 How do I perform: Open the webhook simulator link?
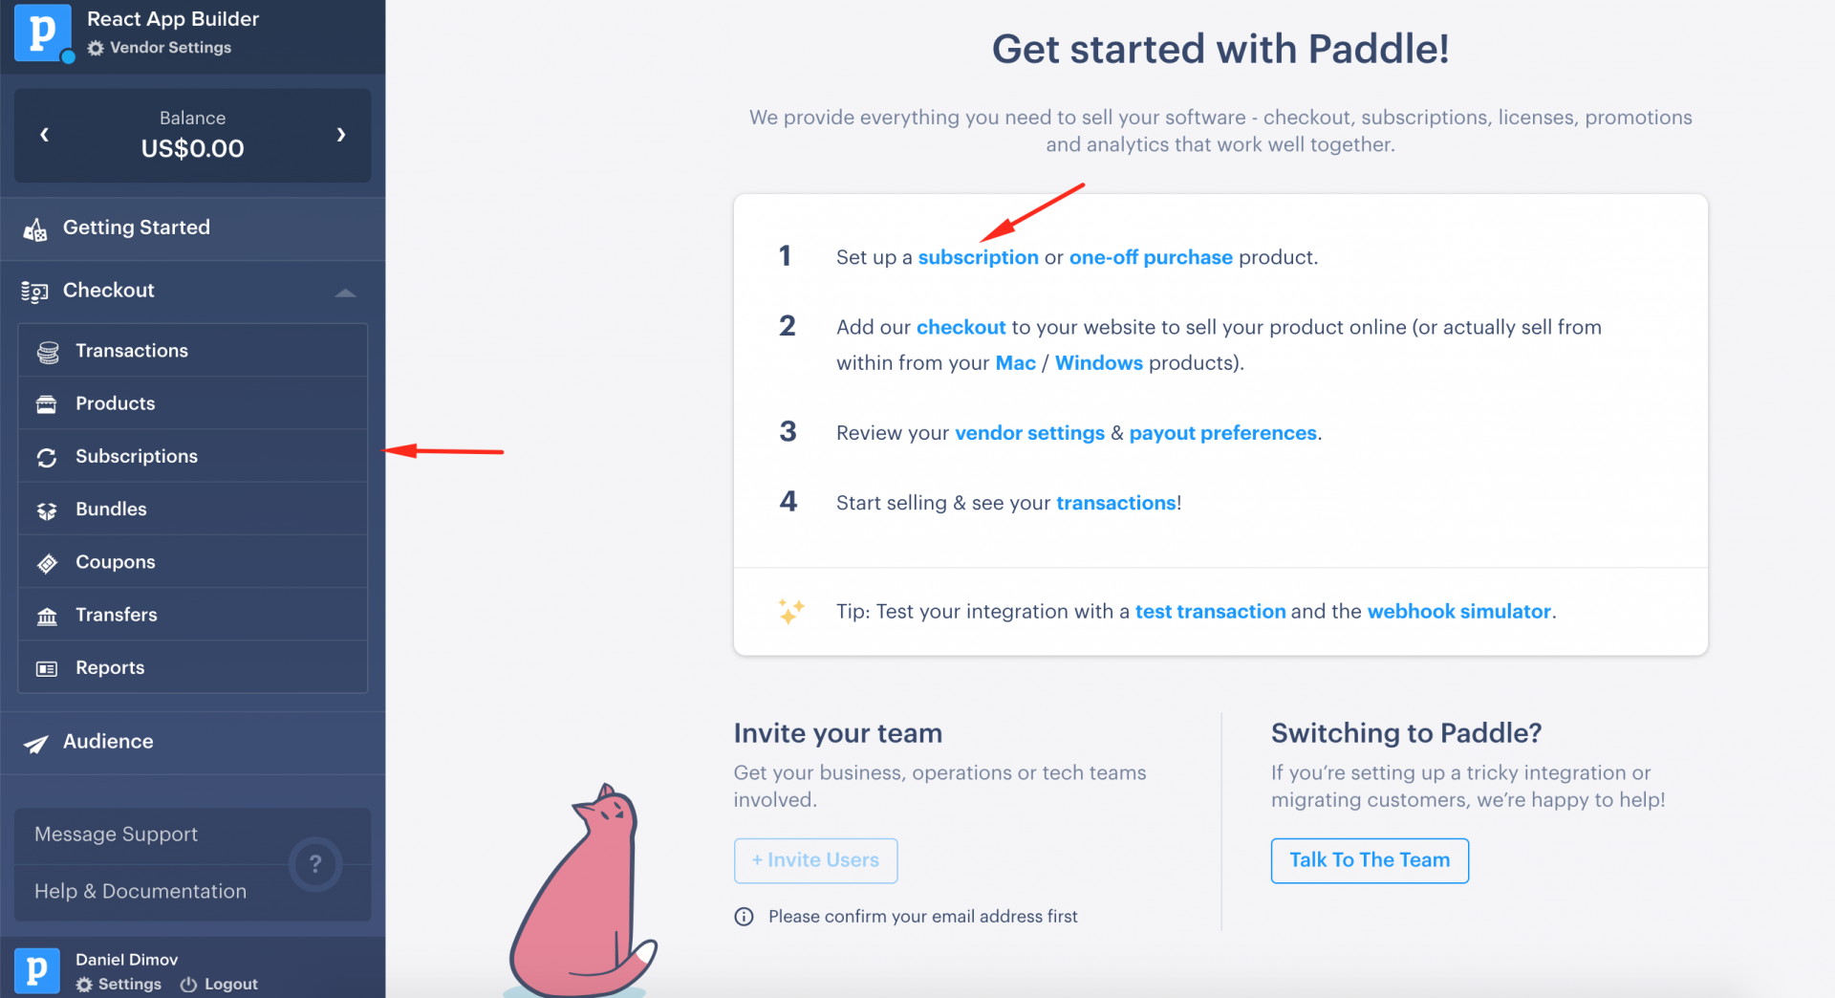point(1458,611)
